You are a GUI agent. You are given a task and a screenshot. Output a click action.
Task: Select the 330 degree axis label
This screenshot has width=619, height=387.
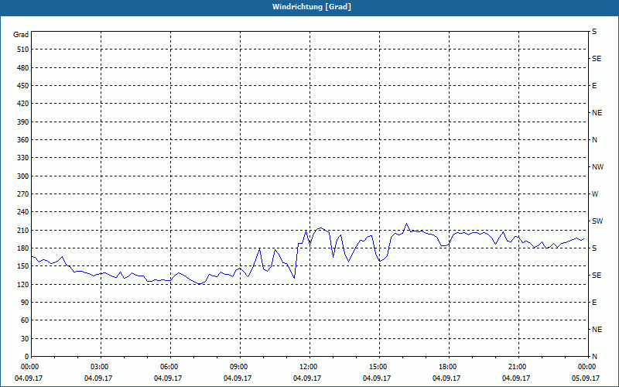pyautogui.click(x=23, y=158)
